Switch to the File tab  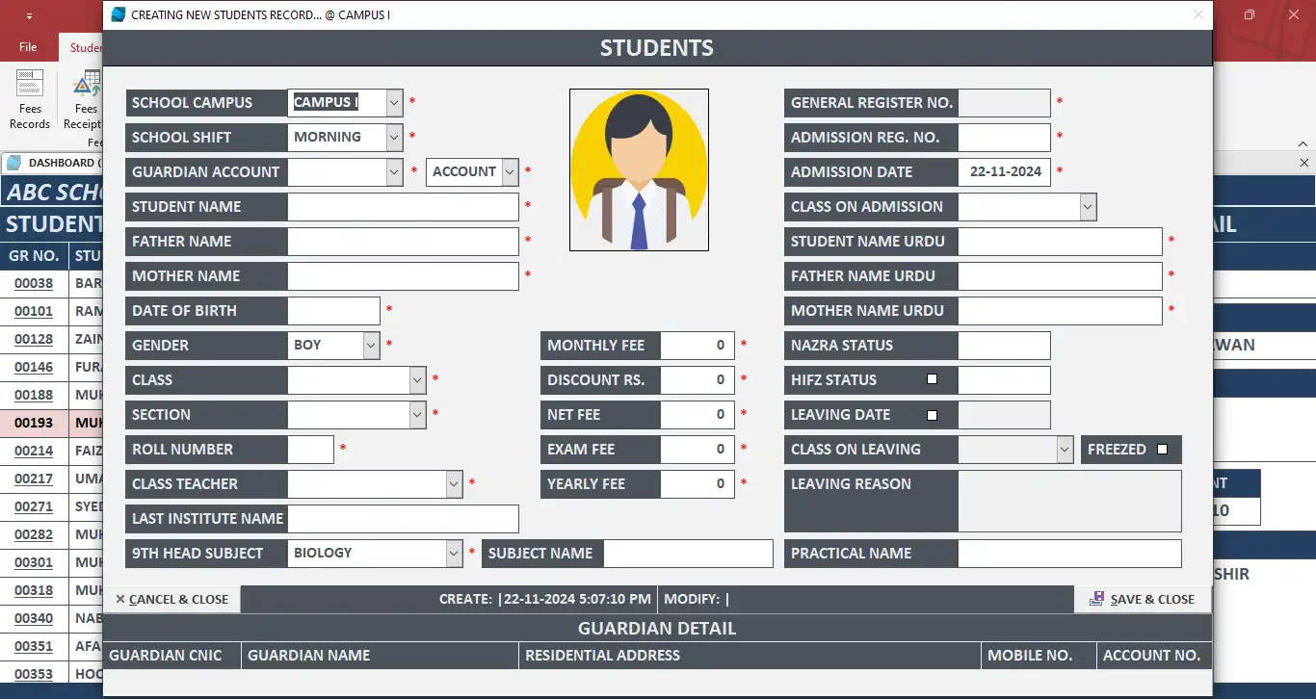[28, 45]
